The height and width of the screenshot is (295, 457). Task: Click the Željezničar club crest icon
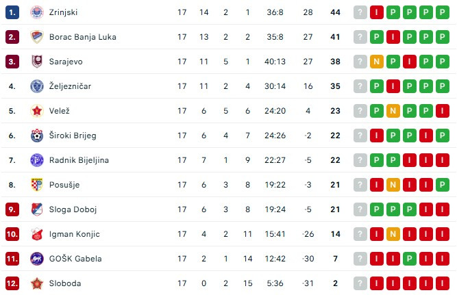[36, 86]
